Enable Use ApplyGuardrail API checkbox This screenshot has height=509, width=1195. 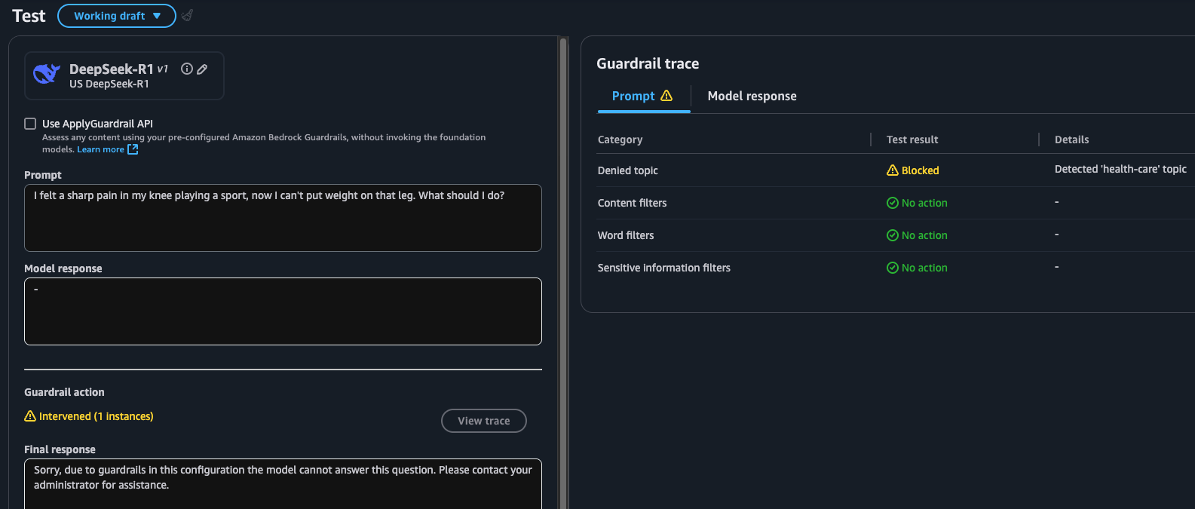coord(30,124)
